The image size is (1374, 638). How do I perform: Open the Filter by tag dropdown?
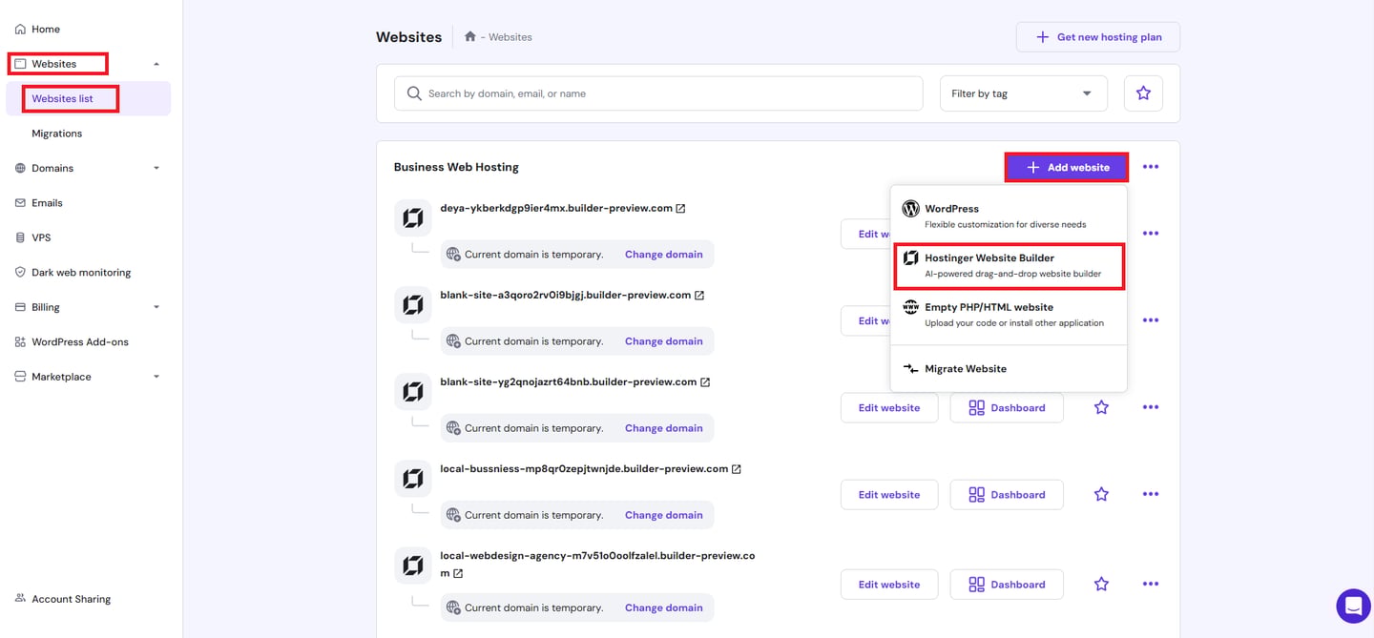click(x=1023, y=93)
